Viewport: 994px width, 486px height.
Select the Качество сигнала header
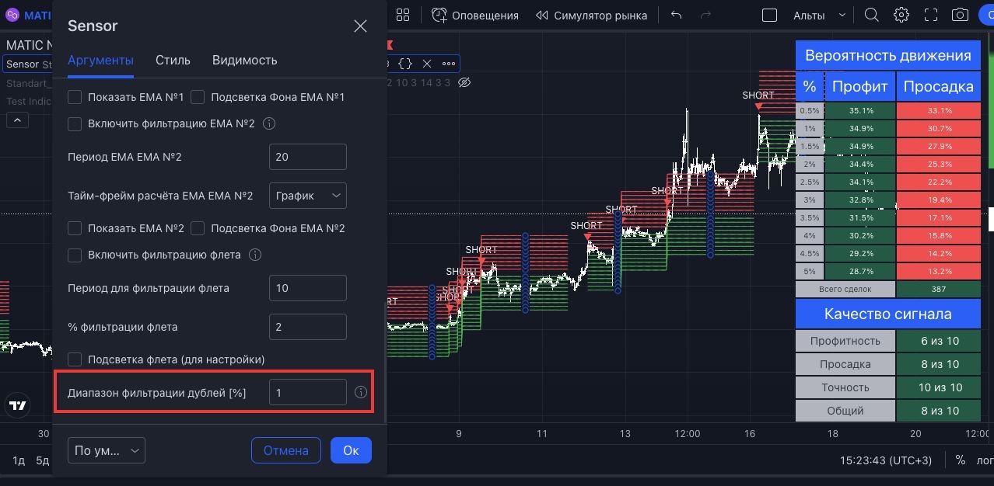click(887, 314)
